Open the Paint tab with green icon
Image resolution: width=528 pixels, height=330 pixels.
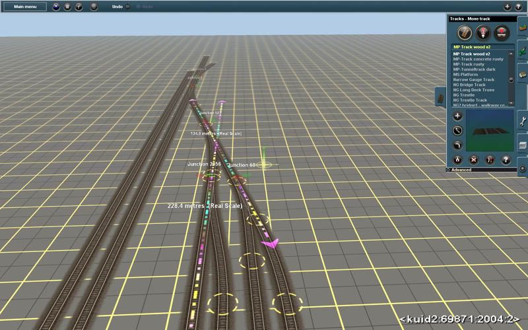[523, 51]
